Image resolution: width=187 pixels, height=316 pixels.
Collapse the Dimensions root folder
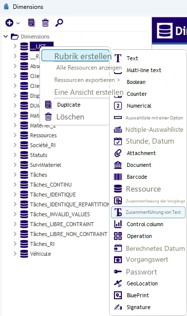(5, 37)
